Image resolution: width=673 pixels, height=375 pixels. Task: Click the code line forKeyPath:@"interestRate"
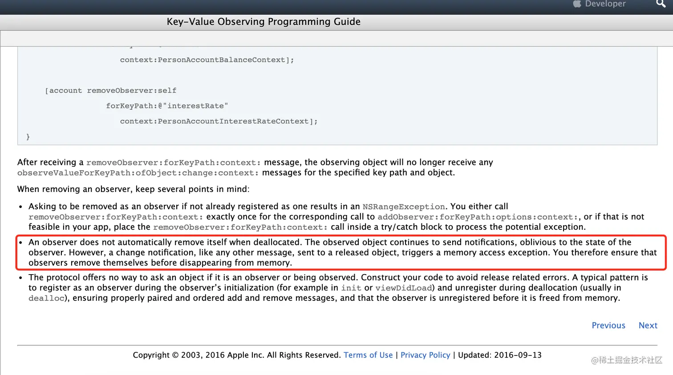(x=167, y=106)
